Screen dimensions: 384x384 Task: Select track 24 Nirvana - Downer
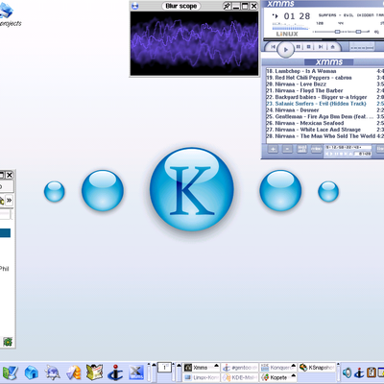[324, 110]
